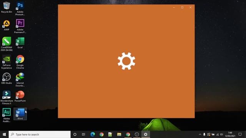Image resolution: width=246 pixels, height=138 pixels.
Task: Select the Recycle Bin desktop icon
Action: pos(7,7)
